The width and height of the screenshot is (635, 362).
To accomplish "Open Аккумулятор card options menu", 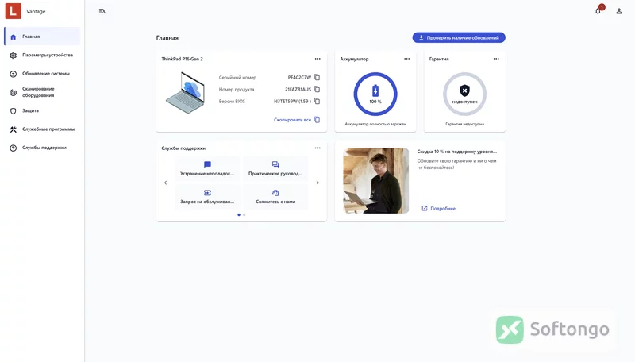I will pos(406,59).
